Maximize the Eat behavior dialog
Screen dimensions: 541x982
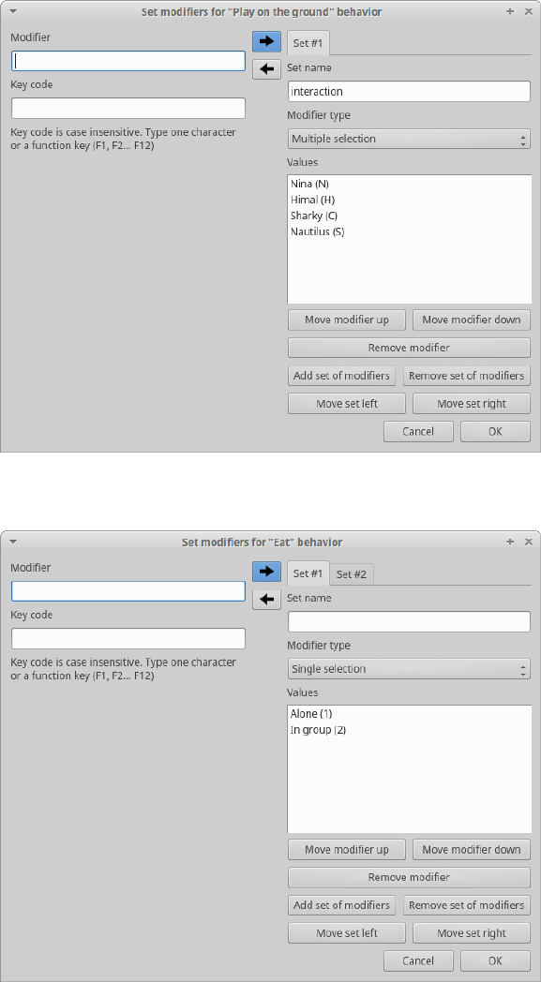point(510,542)
